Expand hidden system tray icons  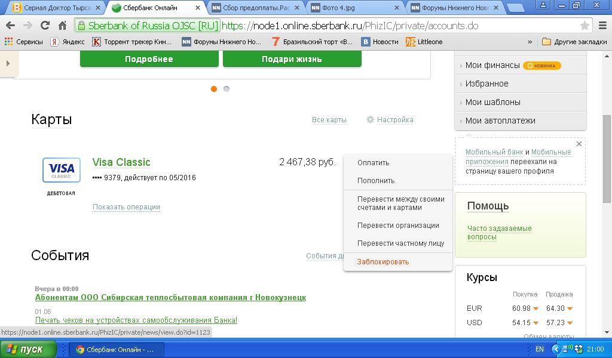(556, 350)
